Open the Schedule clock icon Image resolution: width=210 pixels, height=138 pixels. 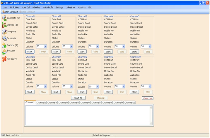tap(4, 38)
